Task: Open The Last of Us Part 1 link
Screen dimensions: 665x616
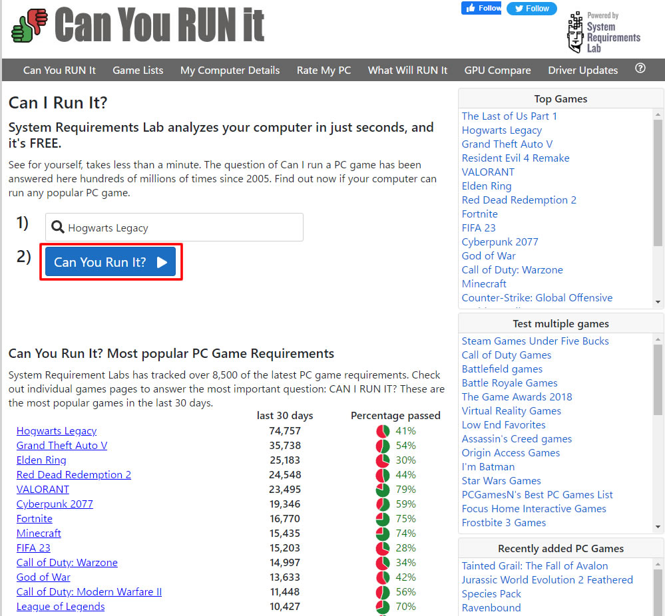Action: coord(509,116)
